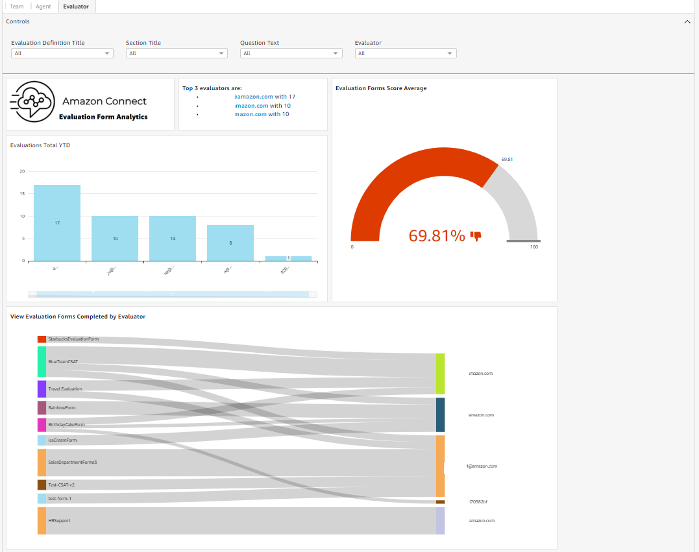
Task: Click the pink BirthdayCakeForm node
Action: [x=40, y=424]
